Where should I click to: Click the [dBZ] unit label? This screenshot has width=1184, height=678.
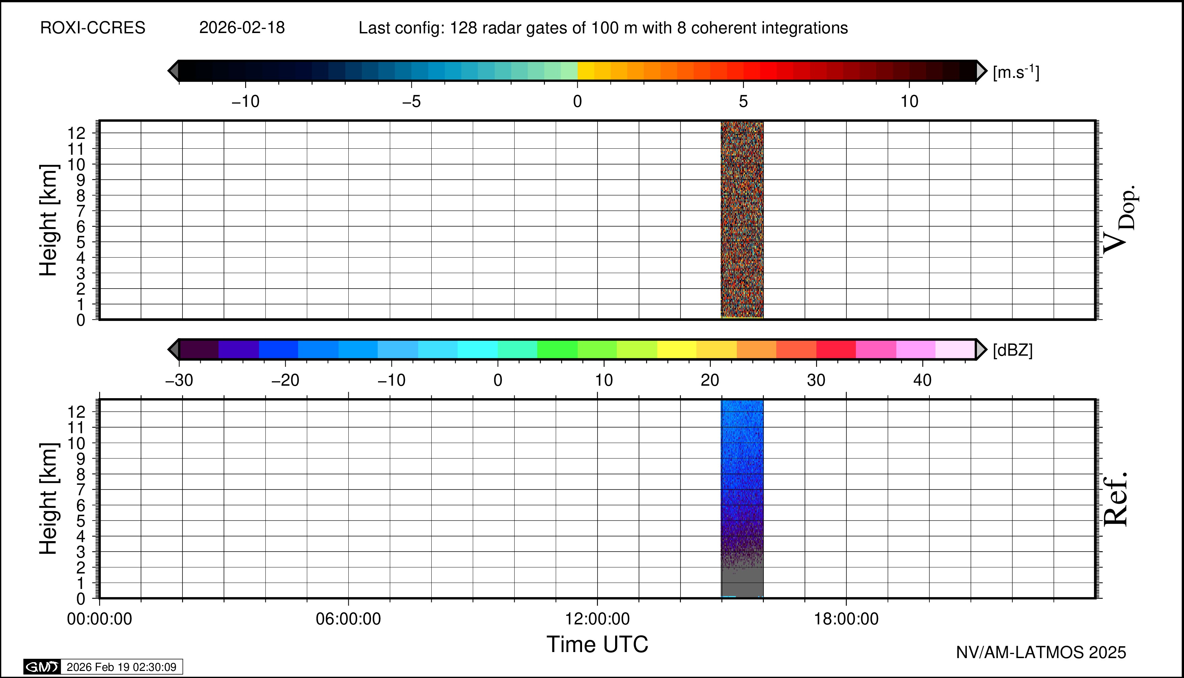(x=1013, y=350)
